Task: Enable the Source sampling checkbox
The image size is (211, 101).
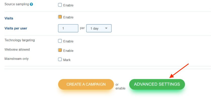Action: [60, 5]
